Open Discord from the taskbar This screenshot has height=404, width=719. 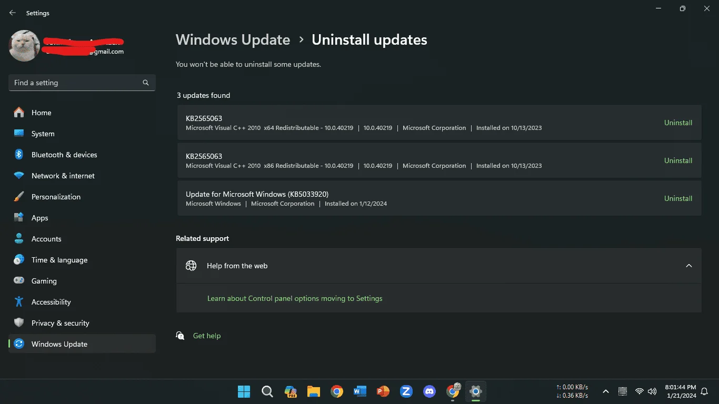tap(430, 391)
